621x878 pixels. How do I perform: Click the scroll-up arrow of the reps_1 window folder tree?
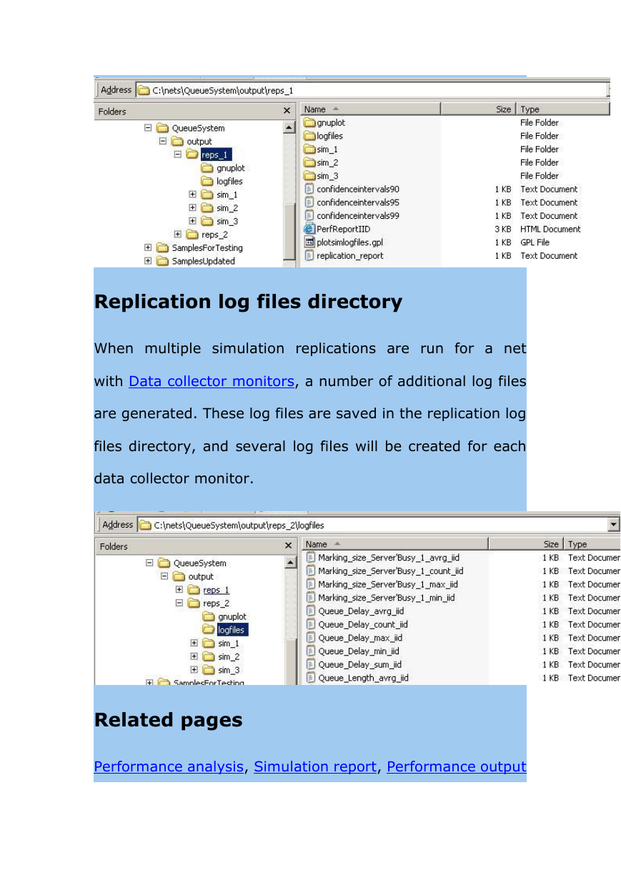(289, 128)
